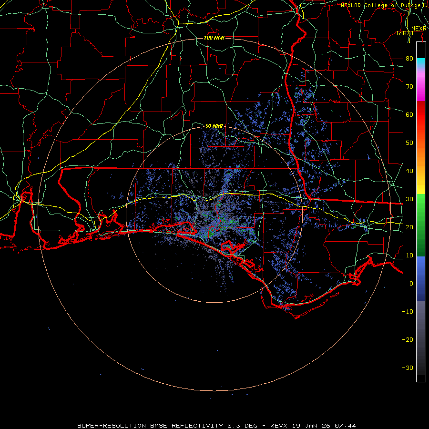Click the 30 value on the dBZ scale
The width and height of the screenshot is (429, 429).
409,199
